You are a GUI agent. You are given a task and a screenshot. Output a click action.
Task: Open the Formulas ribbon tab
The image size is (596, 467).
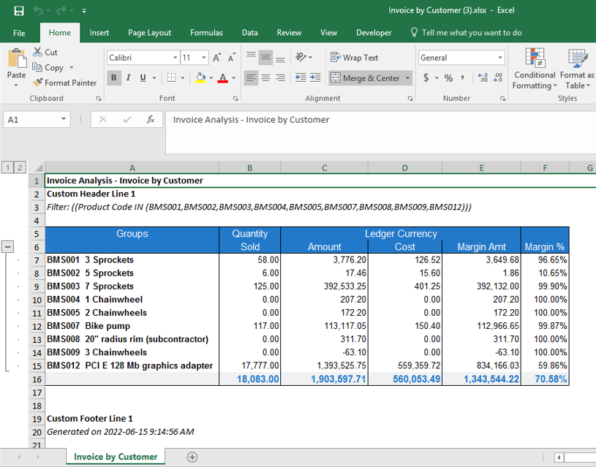click(x=206, y=33)
